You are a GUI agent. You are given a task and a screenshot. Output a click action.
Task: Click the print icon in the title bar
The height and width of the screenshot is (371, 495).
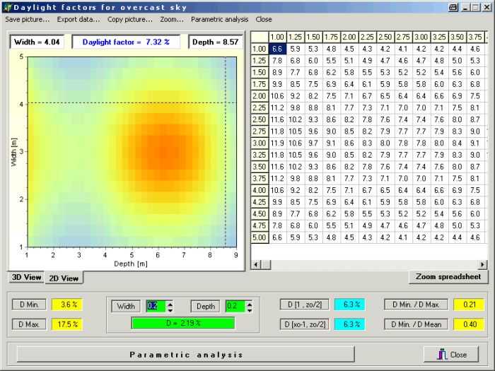(x=453, y=7)
